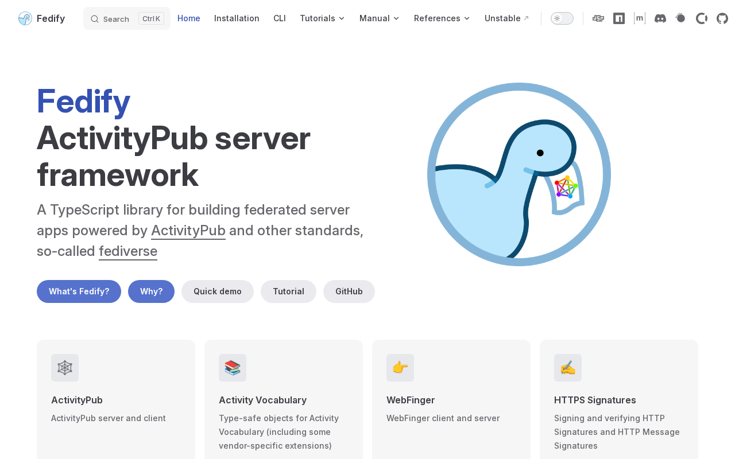Follow the fediverse link in tagline
Screen dimensions: 735x459
pyautogui.click(x=128, y=251)
